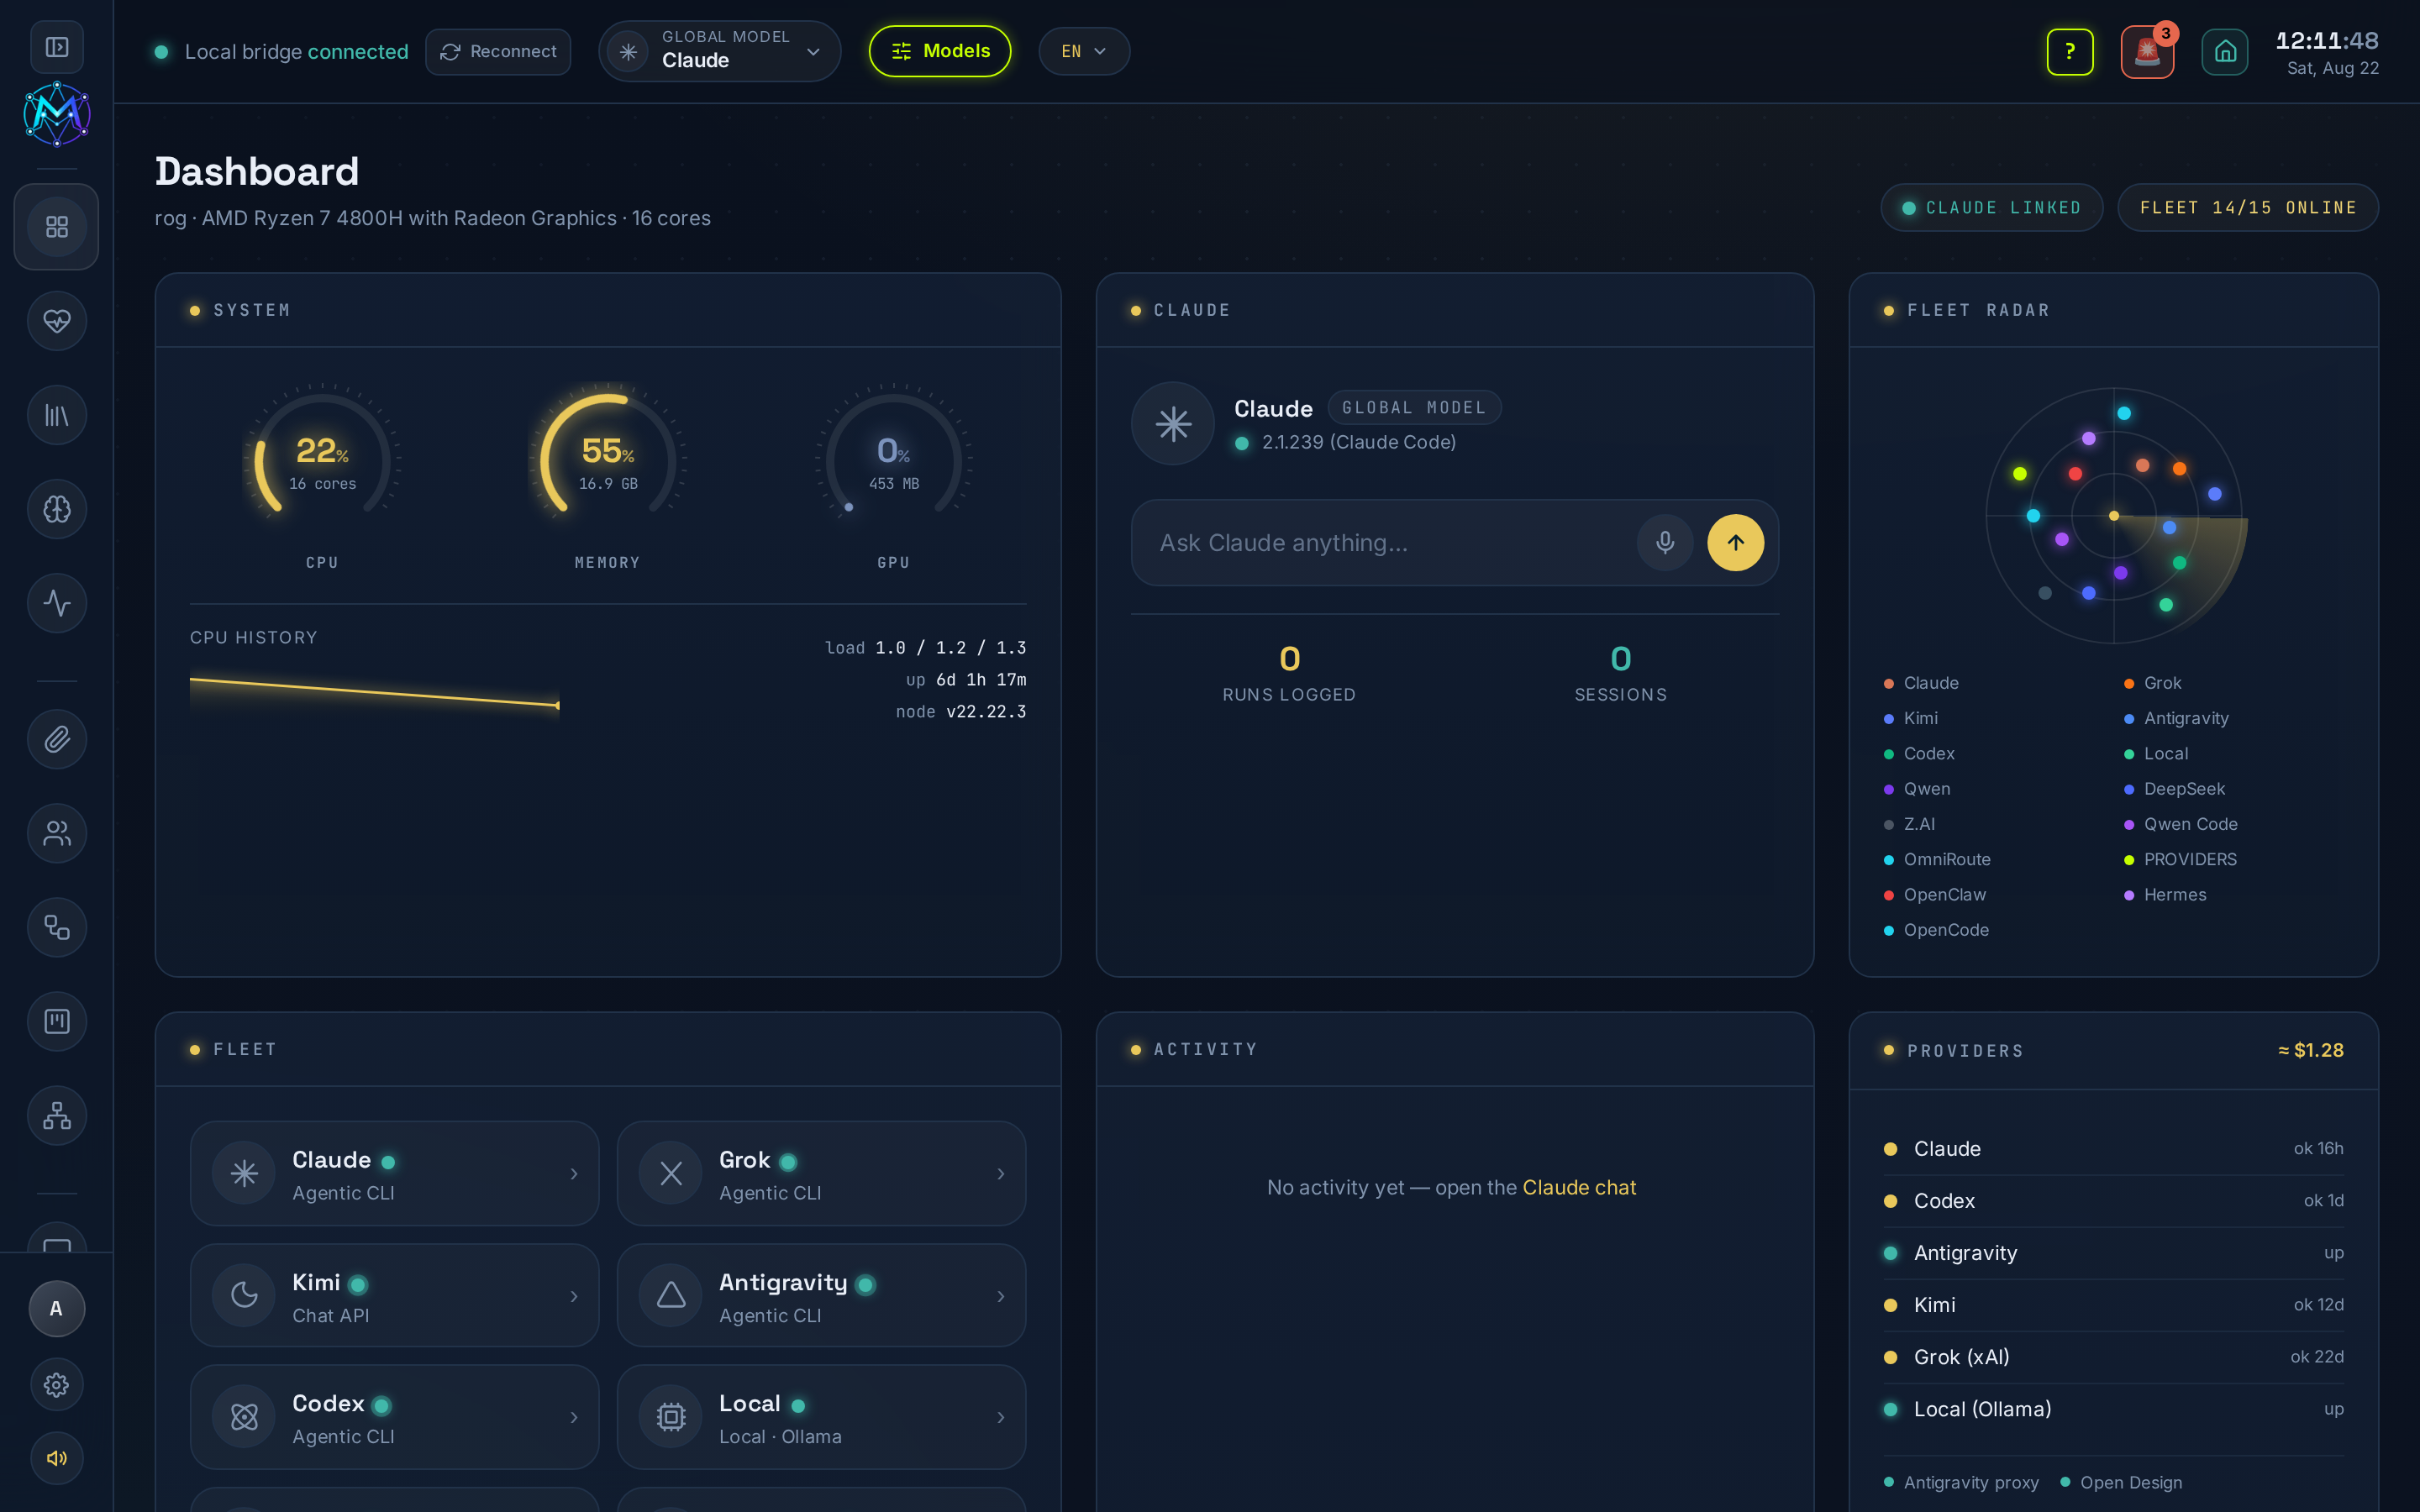Click the clock showing 12:11:48
Screen dimensions: 2420x1512
2327,41
